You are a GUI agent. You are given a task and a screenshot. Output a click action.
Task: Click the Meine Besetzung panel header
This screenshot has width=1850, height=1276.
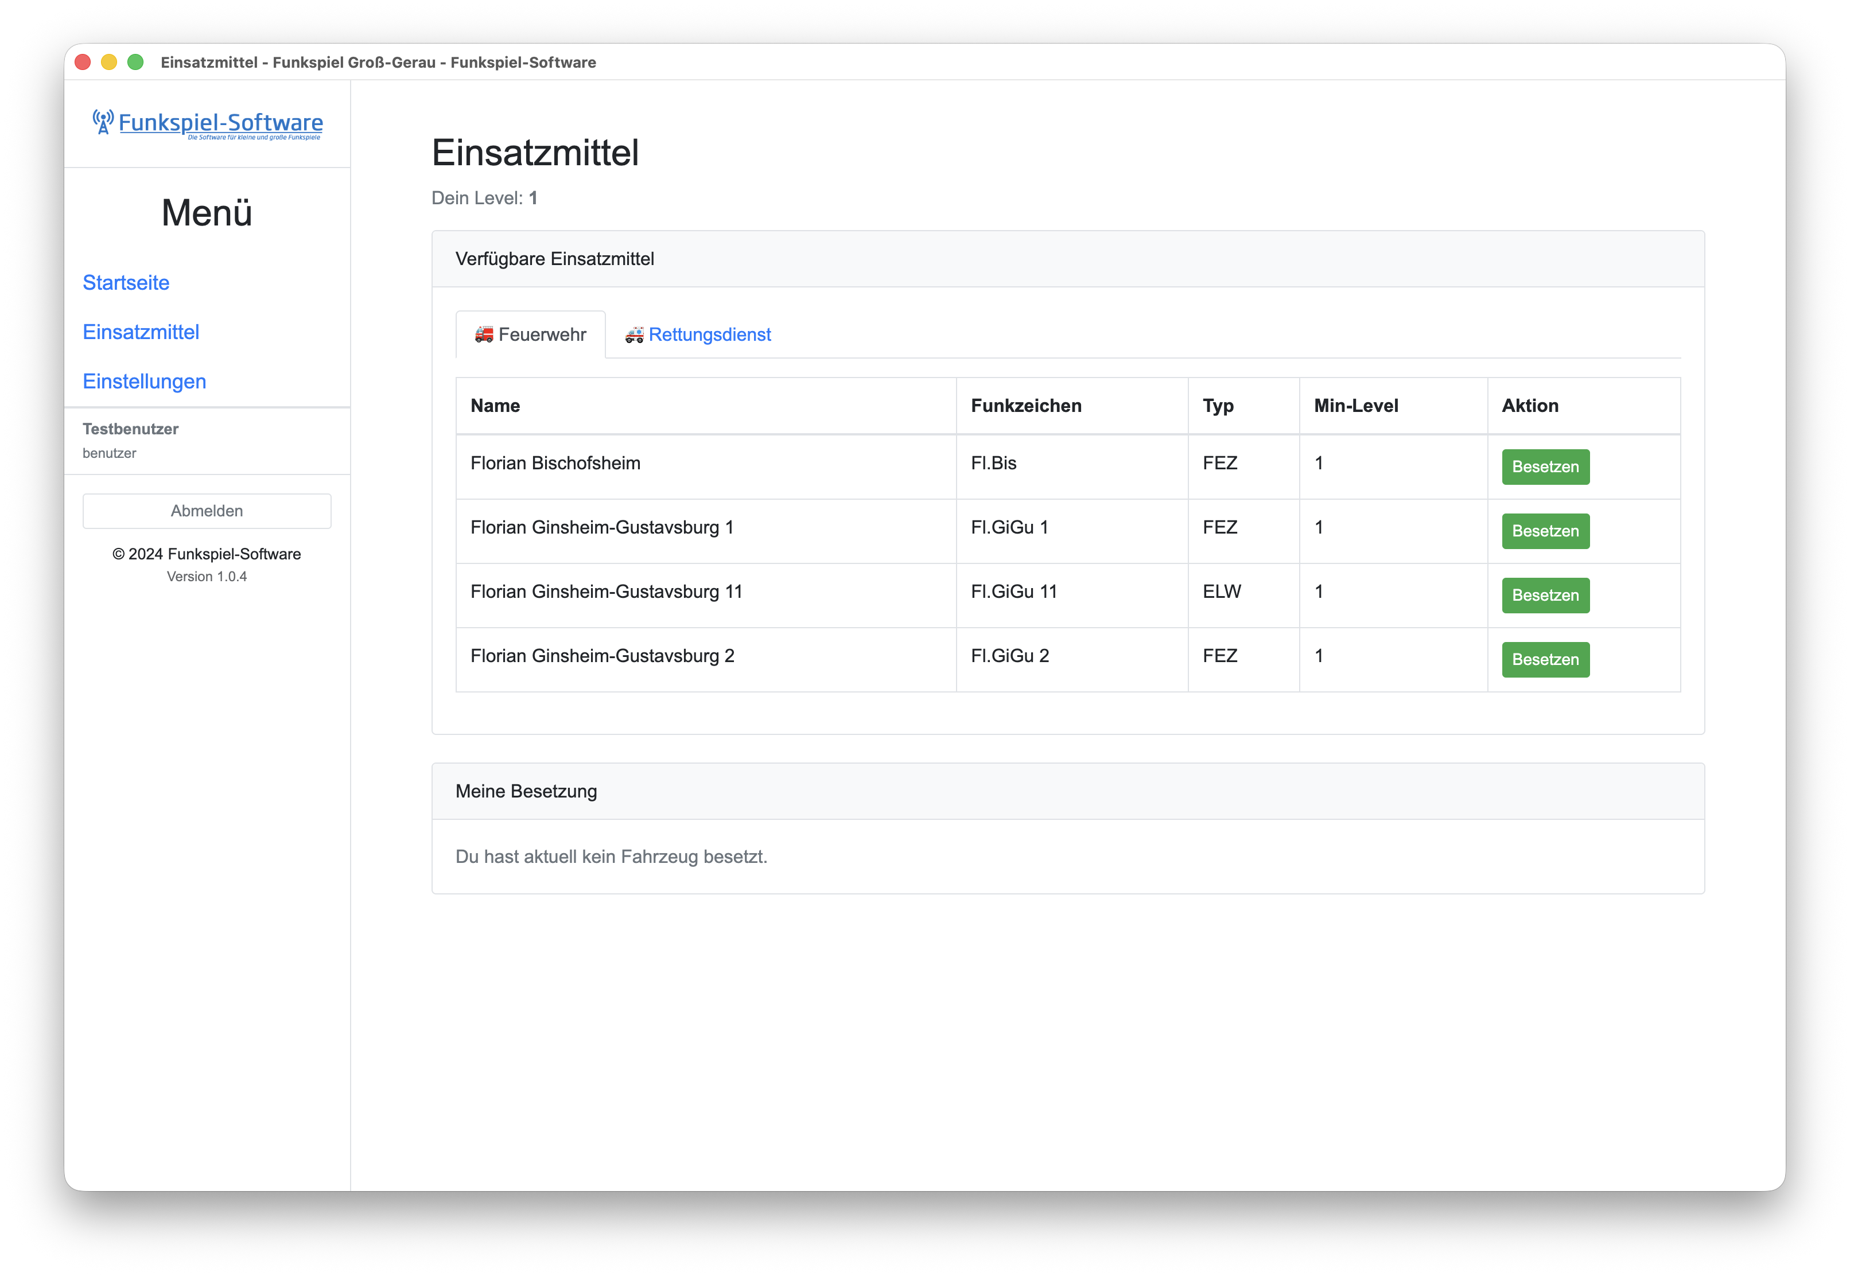tap(526, 791)
